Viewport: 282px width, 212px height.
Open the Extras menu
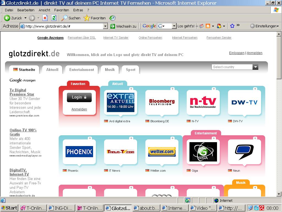point(78,10)
